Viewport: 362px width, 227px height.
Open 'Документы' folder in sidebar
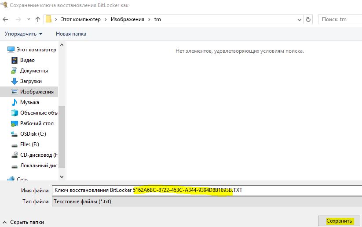pyautogui.click(x=34, y=71)
